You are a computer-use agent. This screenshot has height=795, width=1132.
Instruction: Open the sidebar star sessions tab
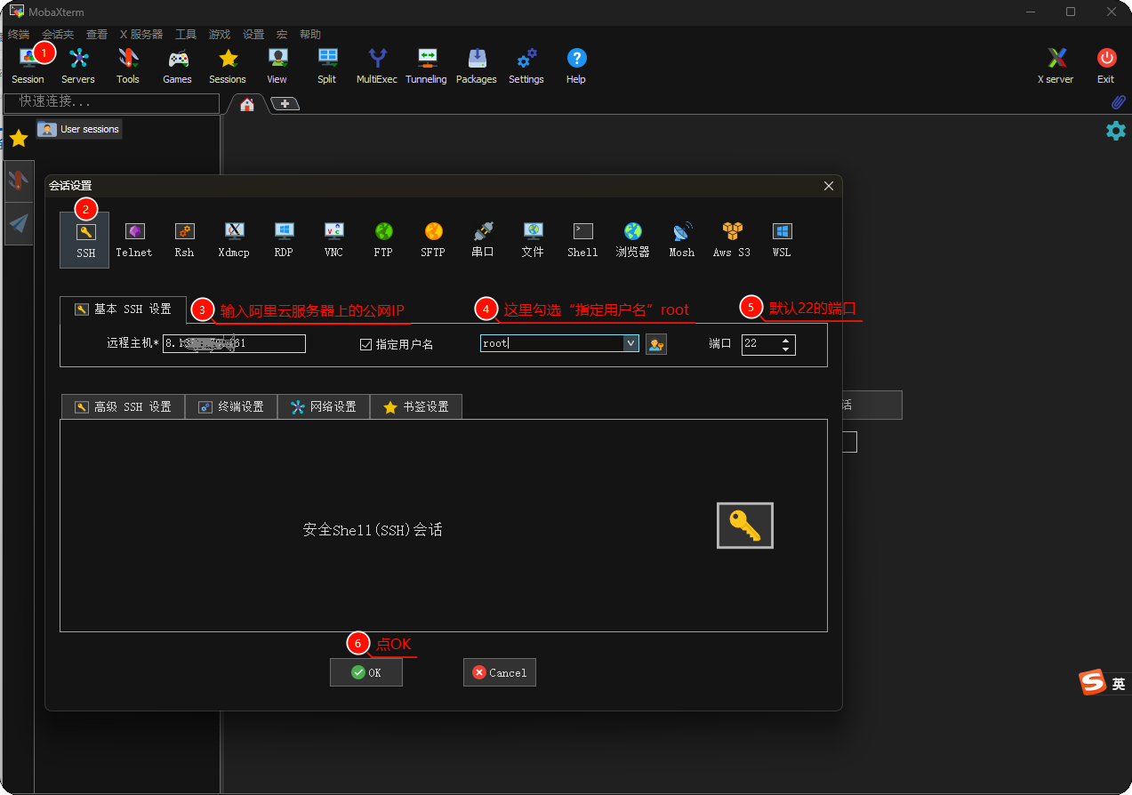[19, 138]
